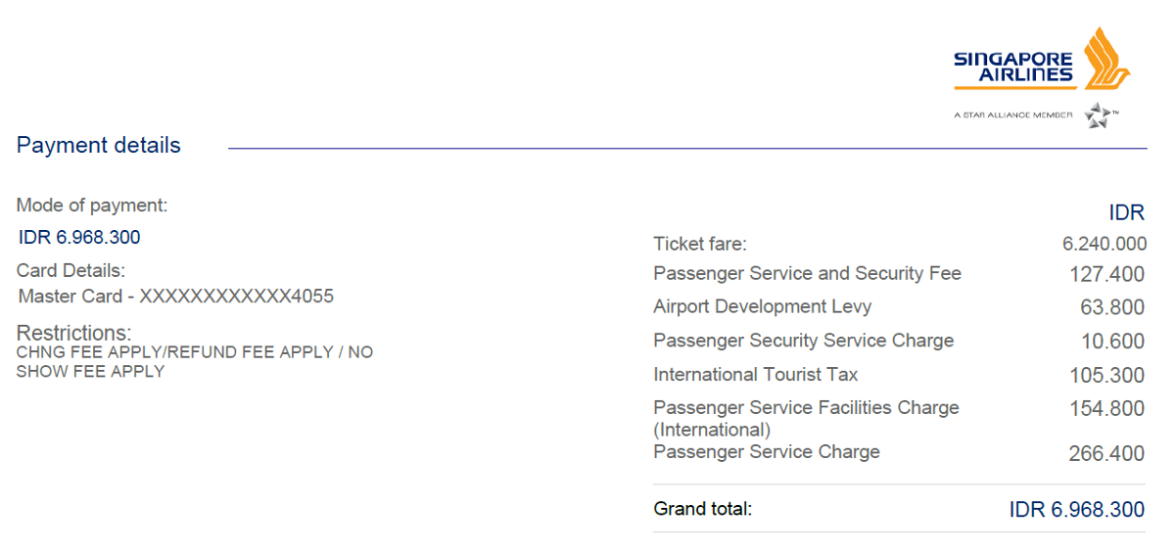Select the Passenger Service Charge amount 266.400

coord(1106,454)
